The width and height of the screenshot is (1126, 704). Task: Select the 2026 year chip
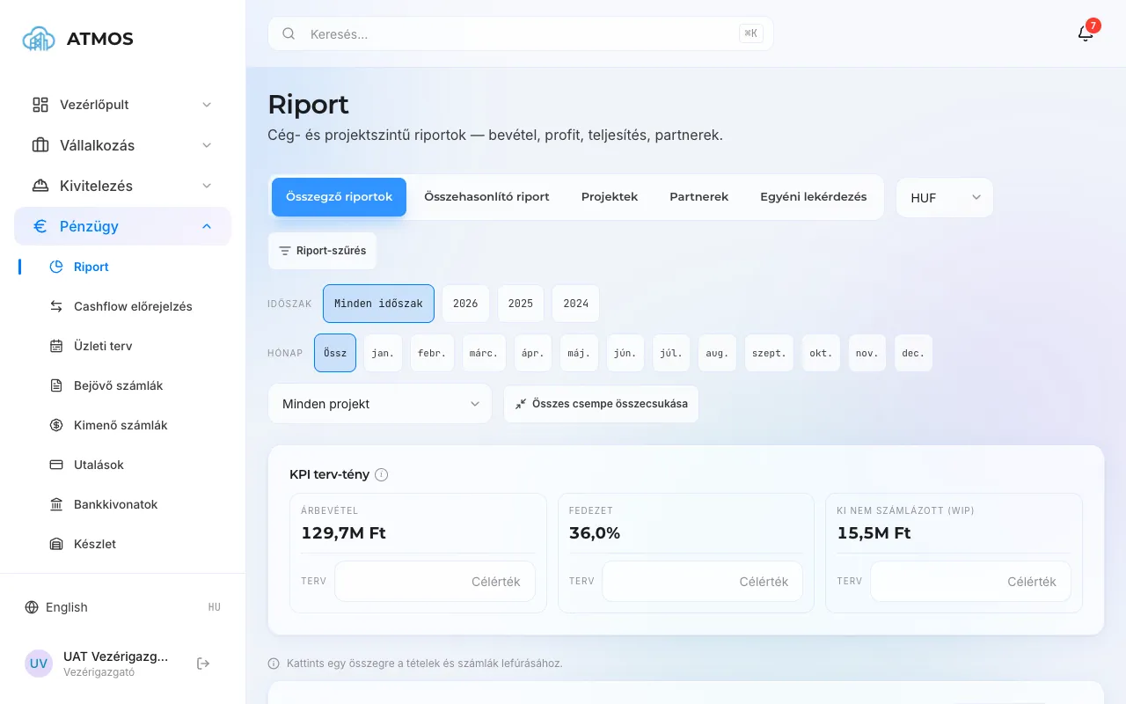(x=465, y=304)
